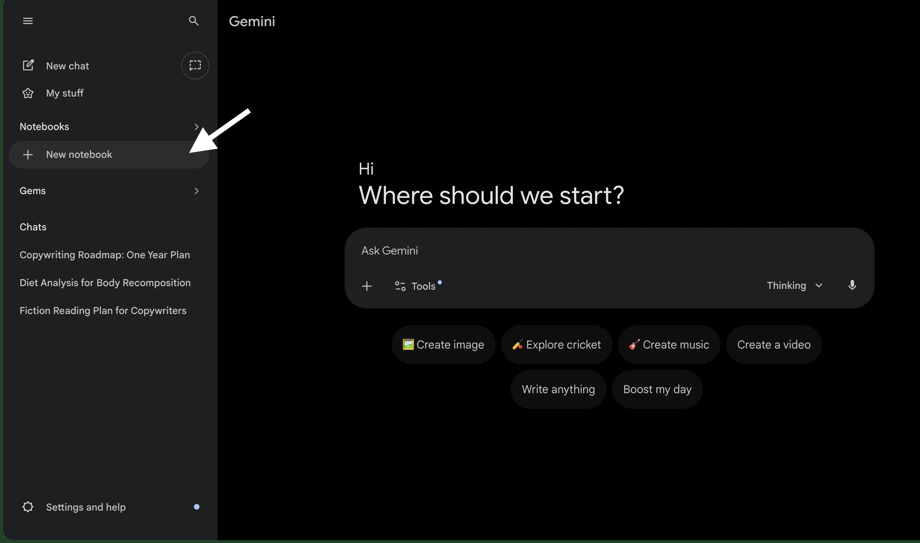Open the Tools menu in the prompt bar

[417, 286]
